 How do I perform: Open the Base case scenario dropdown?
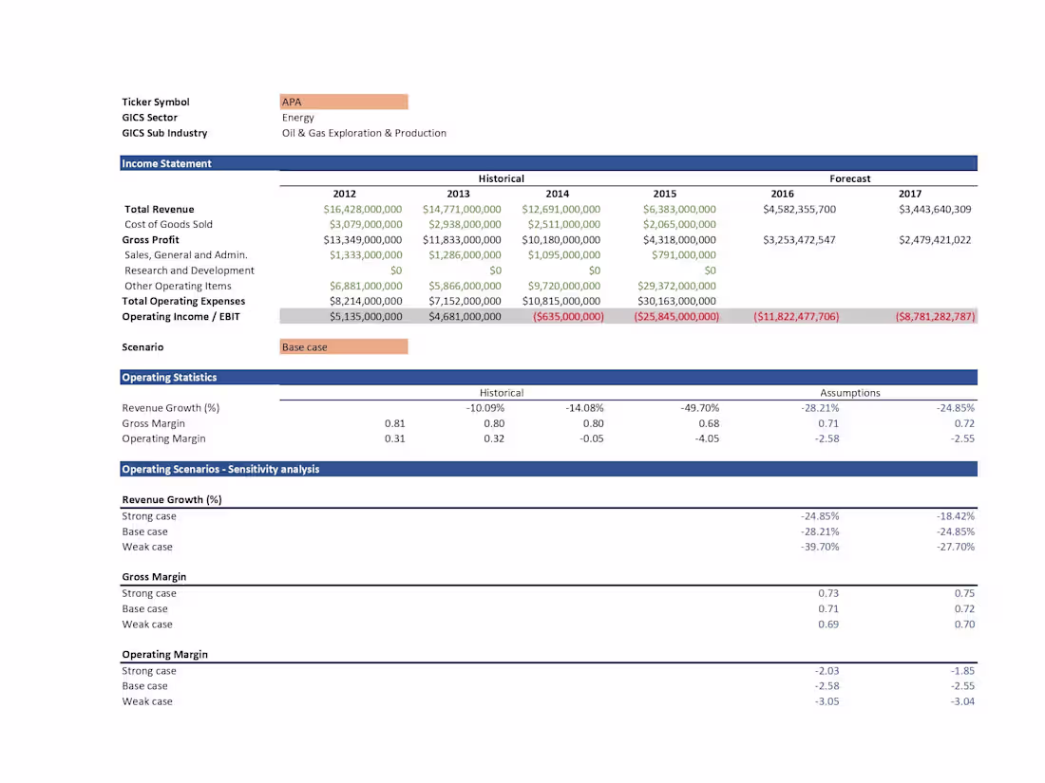pyautogui.click(x=342, y=346)
